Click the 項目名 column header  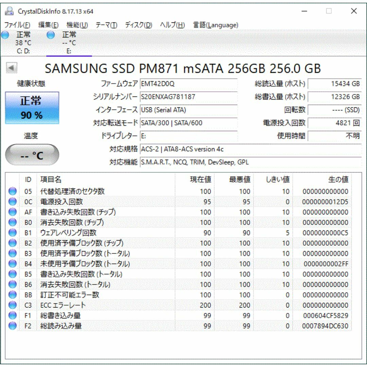(x=106, y=179)
